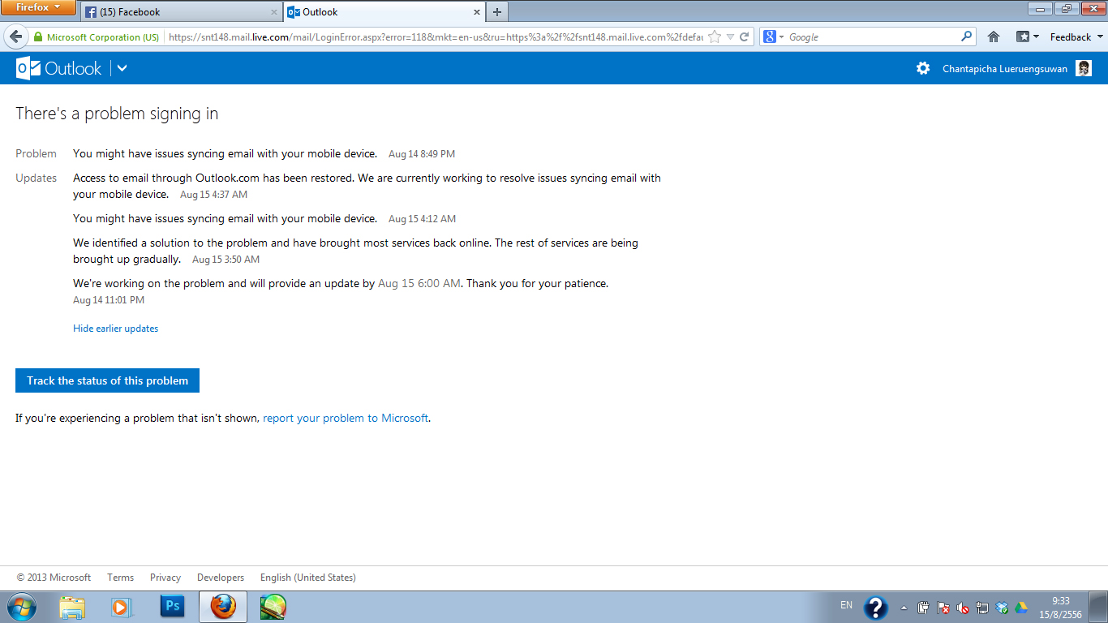The height and width of the screenshot is (623, 1108).
Task: Click the account name Chantapicha Lueruengsuwan
Action: 1005,69
